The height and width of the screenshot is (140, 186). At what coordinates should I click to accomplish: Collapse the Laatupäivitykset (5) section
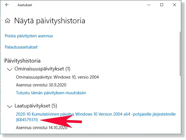10,106
